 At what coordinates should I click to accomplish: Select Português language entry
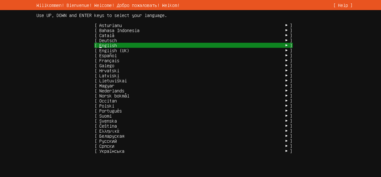click(x=111, y=111)
